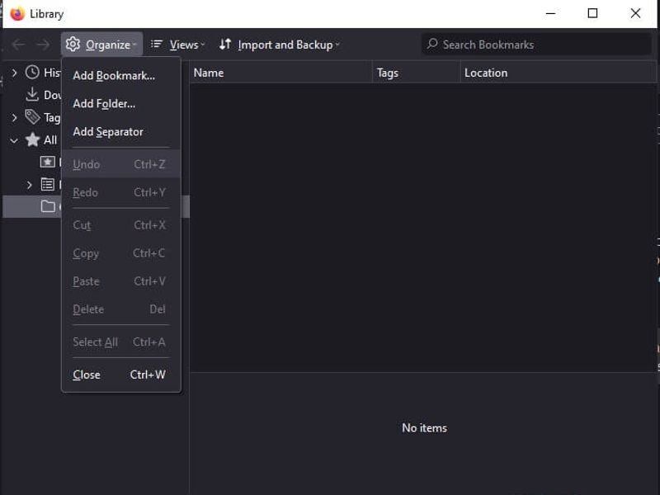Image resolution: width=660 pixels, height=495 pixels.
Task: Choose Add Bookmark... from Organize menu
Action: 121,76
